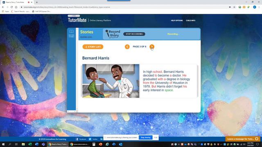Open the book icon in left sidebar
Viewport: 262px width, 147px height.
72,31
